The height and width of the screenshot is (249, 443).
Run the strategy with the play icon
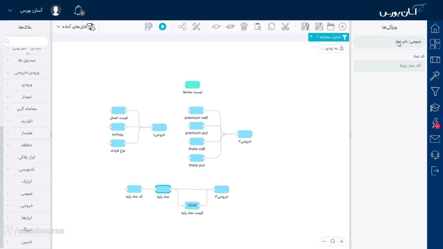[162, 27]
